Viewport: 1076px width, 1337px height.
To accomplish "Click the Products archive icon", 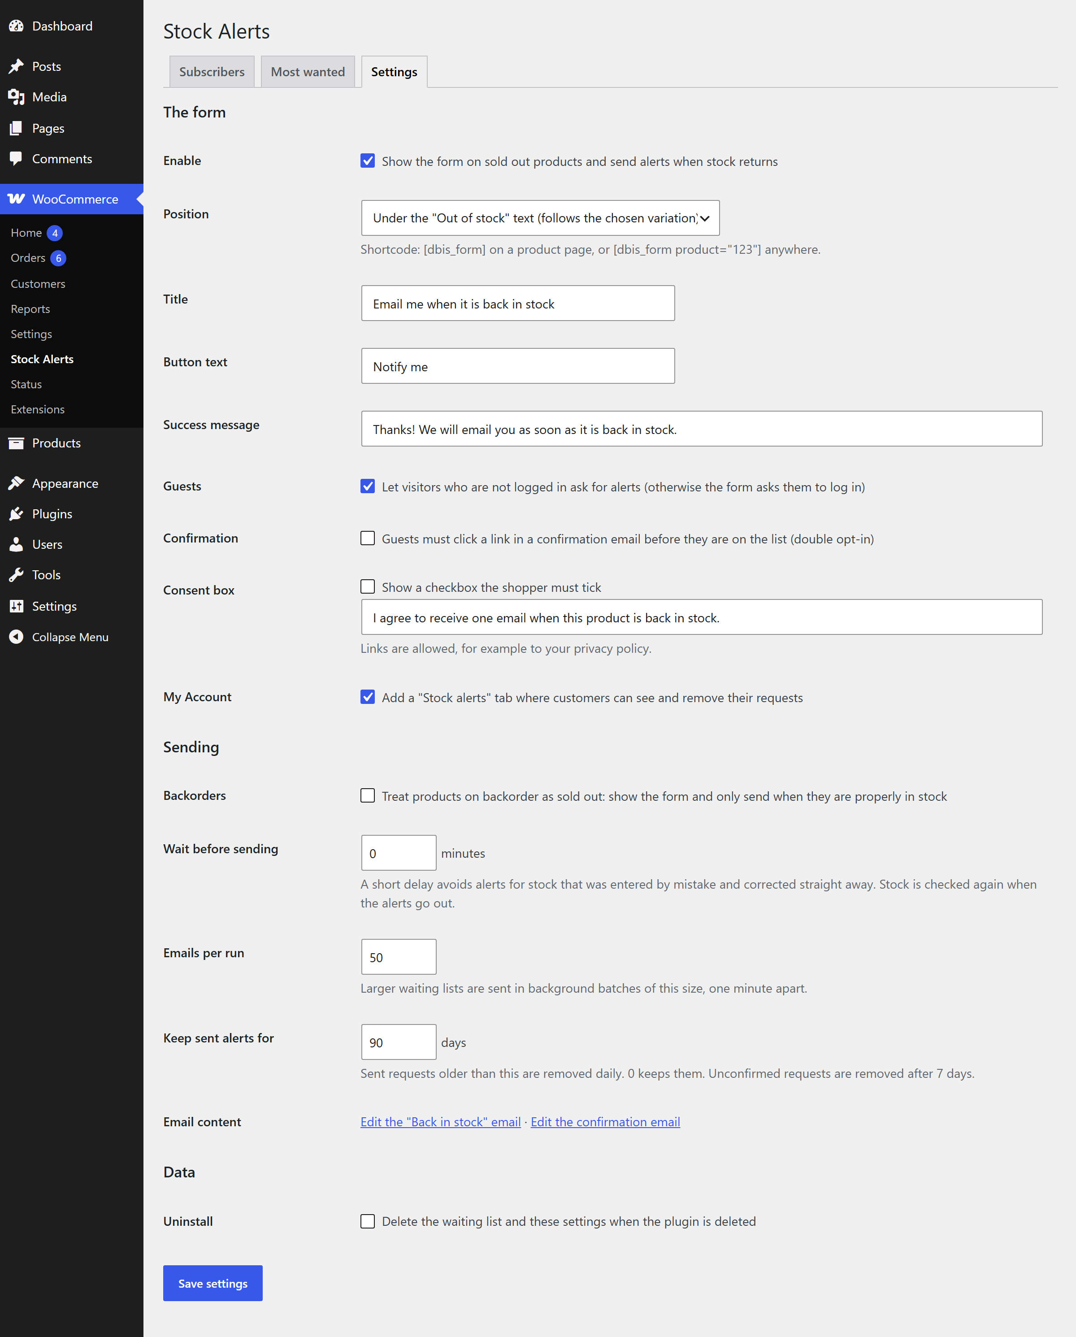I will (16, 443).
